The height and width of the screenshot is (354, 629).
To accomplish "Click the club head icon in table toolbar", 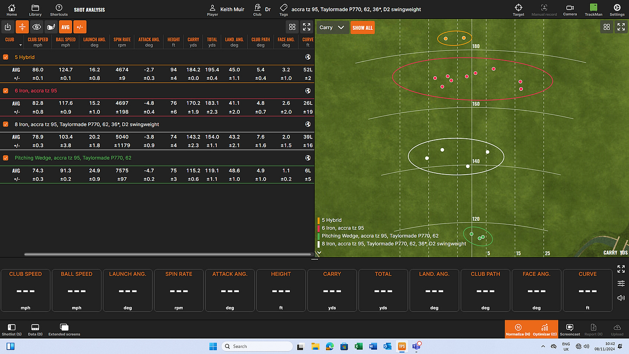I will (x=51, y=27).
